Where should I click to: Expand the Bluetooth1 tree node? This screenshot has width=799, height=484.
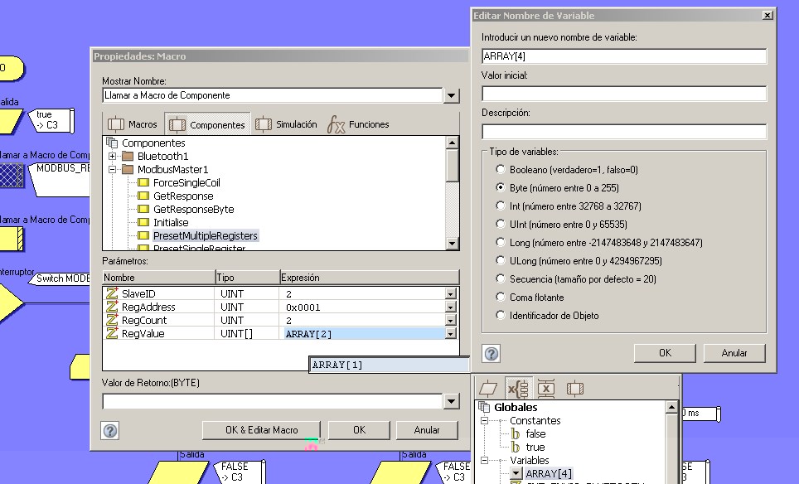click(112, 156)
